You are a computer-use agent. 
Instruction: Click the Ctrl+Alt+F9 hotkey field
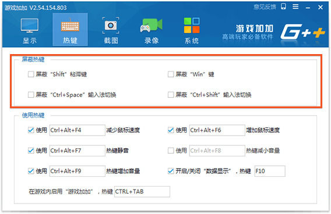(78, 171)
